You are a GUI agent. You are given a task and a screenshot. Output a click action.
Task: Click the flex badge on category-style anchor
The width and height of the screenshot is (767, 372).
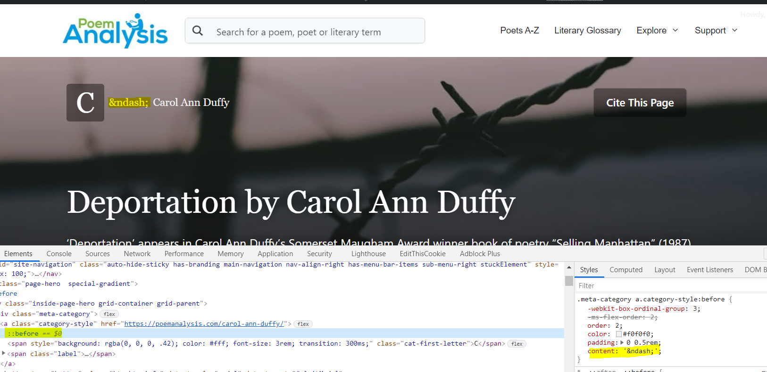point(303,324)
